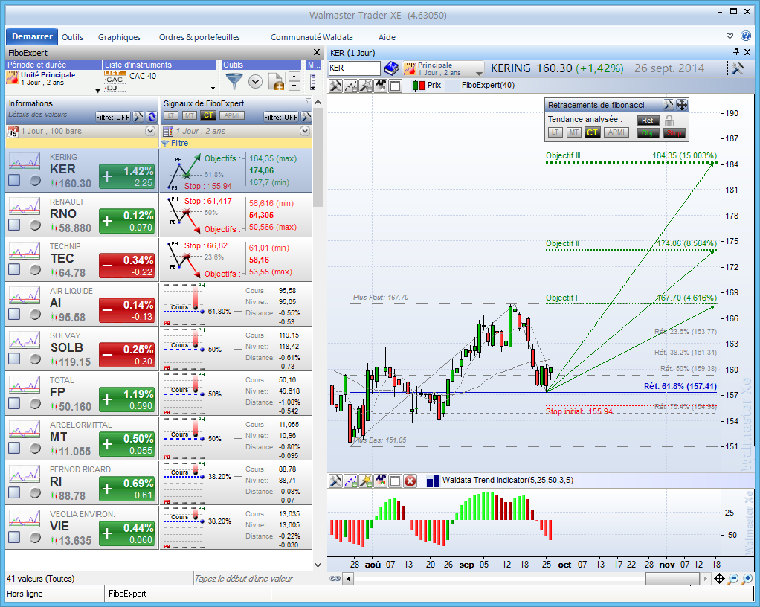
Task: Click the Trend Indicator pane magic wand
Action: tap(365, 481)
